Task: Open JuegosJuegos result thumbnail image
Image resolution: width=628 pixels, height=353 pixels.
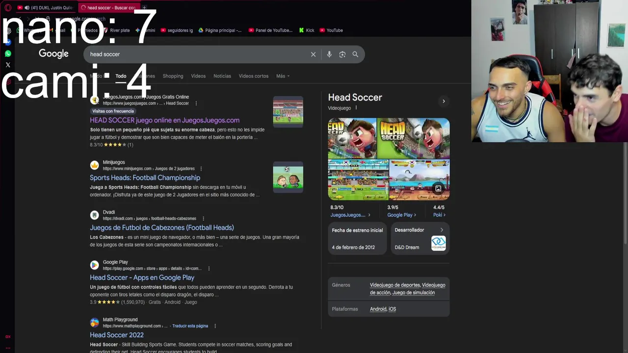Action: tap(288, 111)
